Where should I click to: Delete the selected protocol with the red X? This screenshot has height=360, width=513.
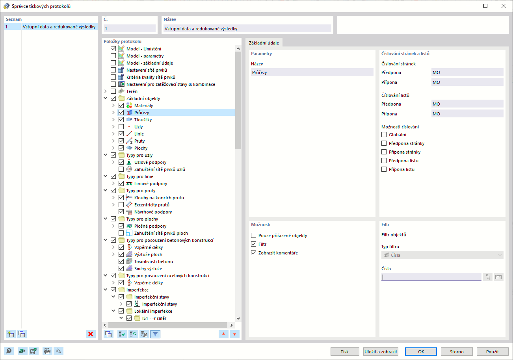[x=91, y=334]
